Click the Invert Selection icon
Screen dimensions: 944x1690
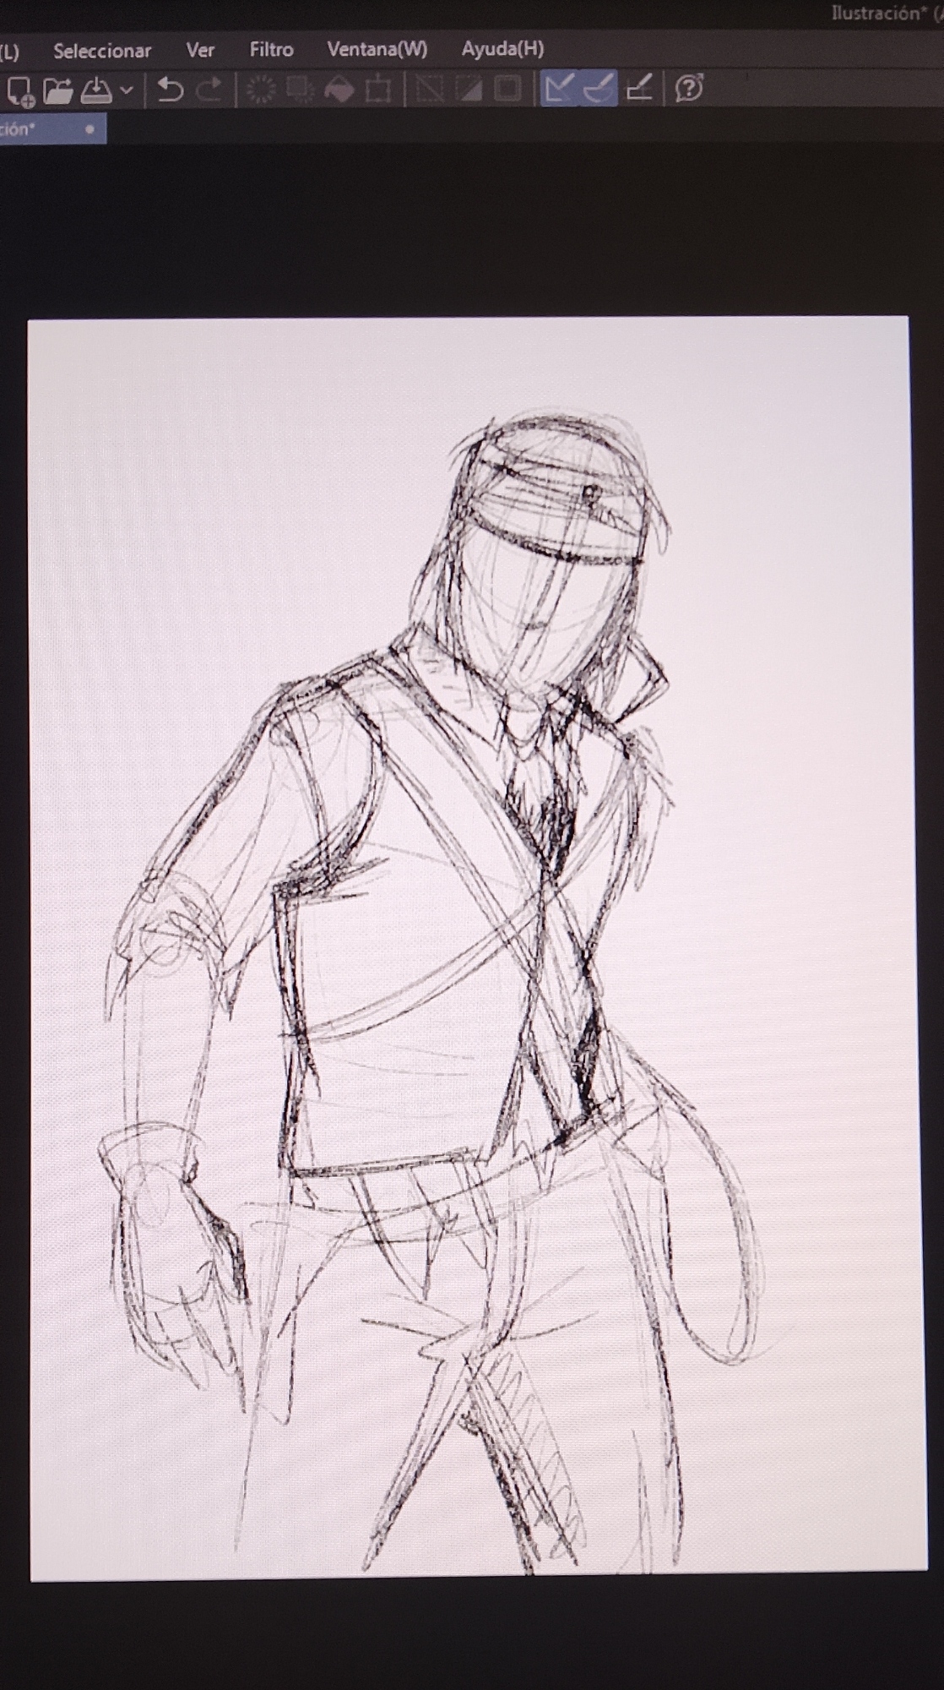469,90
